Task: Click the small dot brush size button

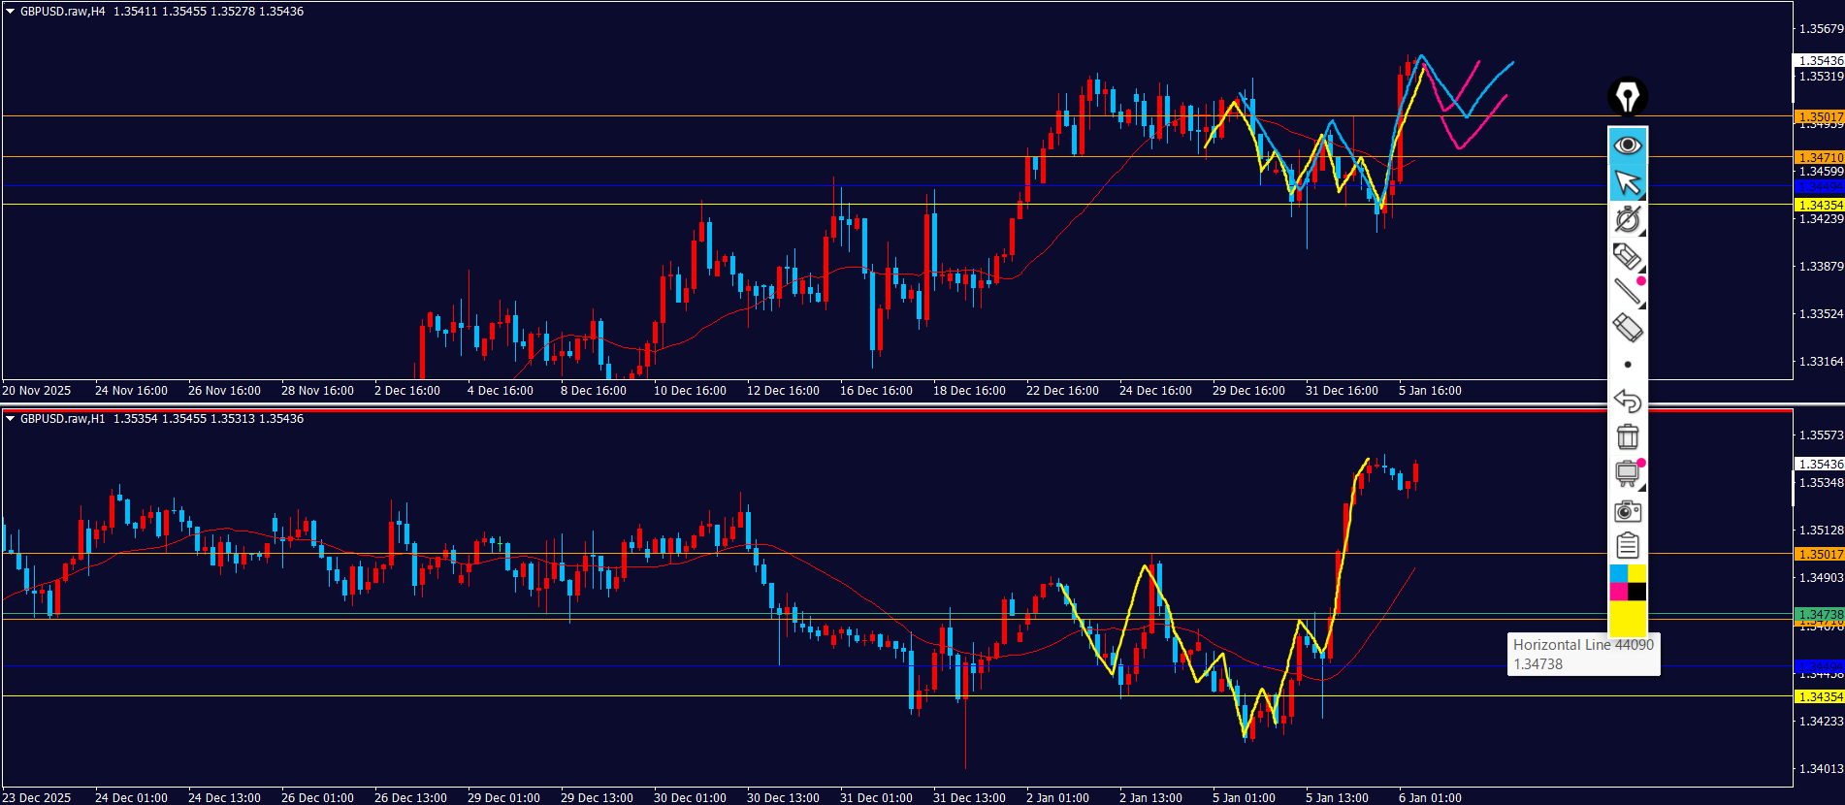Action: coord(1628,365)
